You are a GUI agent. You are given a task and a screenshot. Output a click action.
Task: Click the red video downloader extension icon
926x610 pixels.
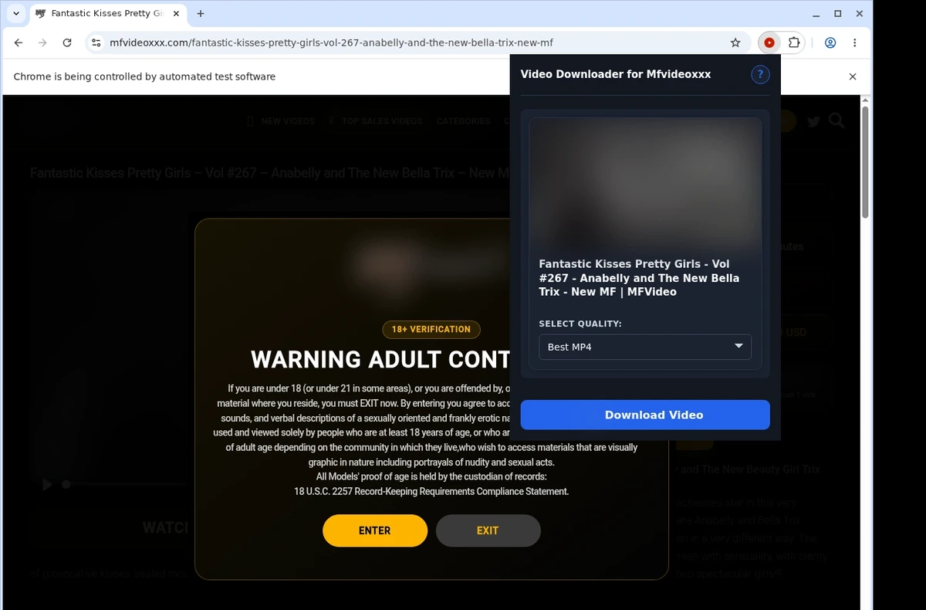click(x=769, y=42)
